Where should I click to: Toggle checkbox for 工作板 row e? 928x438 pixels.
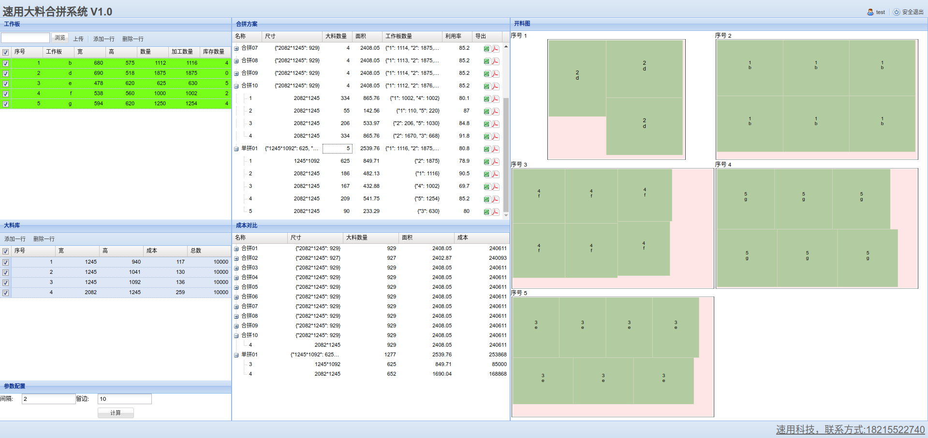point(5,84)
